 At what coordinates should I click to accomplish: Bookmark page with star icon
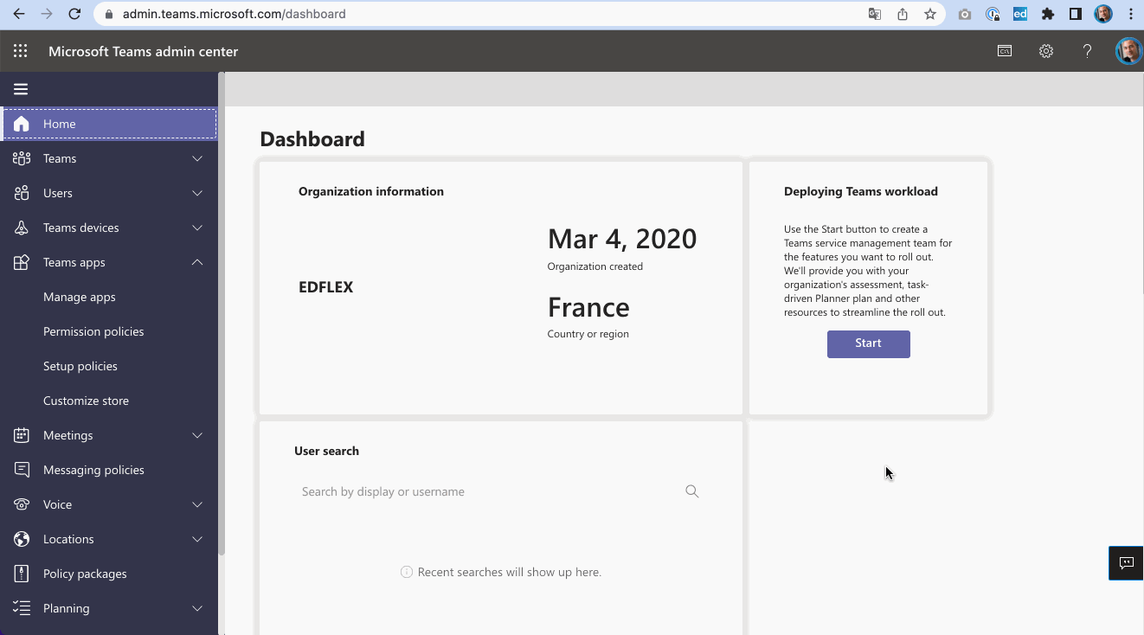pyautogui.click(x=930, y=14)
